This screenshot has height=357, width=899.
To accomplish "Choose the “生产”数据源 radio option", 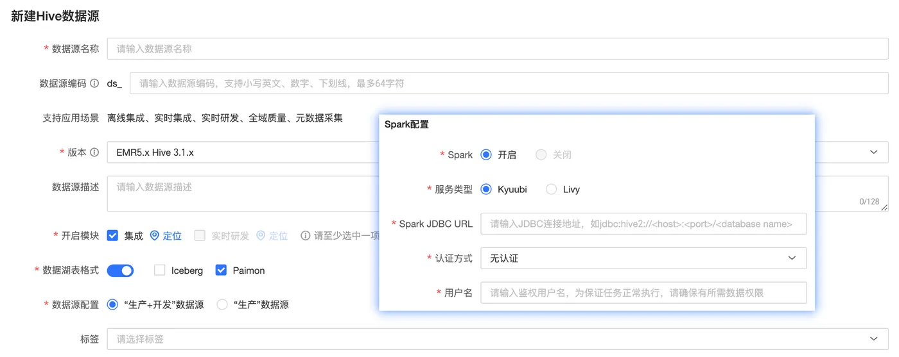I will [222, 304].
